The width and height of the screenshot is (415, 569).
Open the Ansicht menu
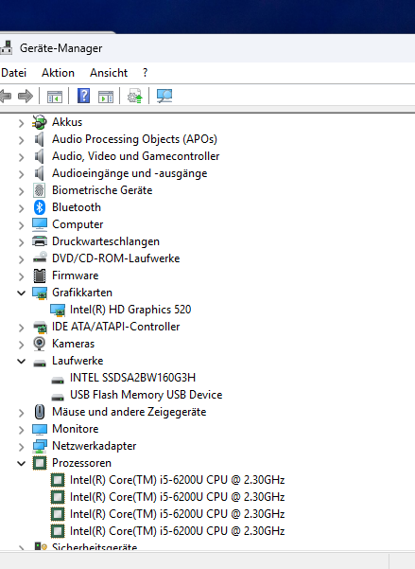pyautogui.click(x=109, y=73)
